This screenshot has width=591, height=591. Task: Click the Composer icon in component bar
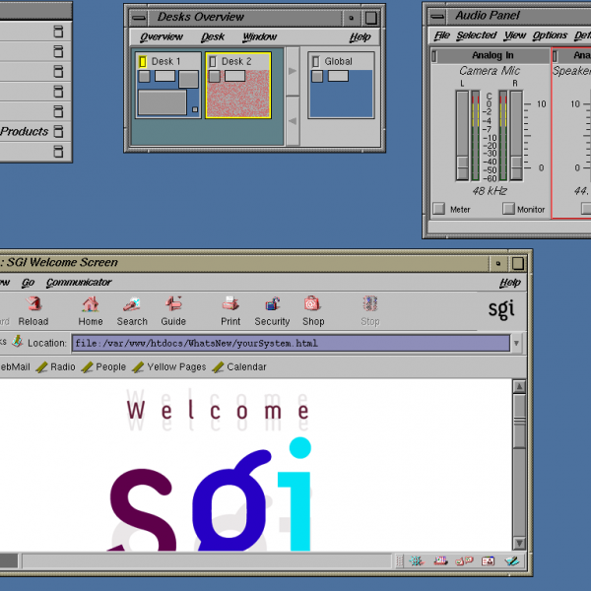pos(512,561)
